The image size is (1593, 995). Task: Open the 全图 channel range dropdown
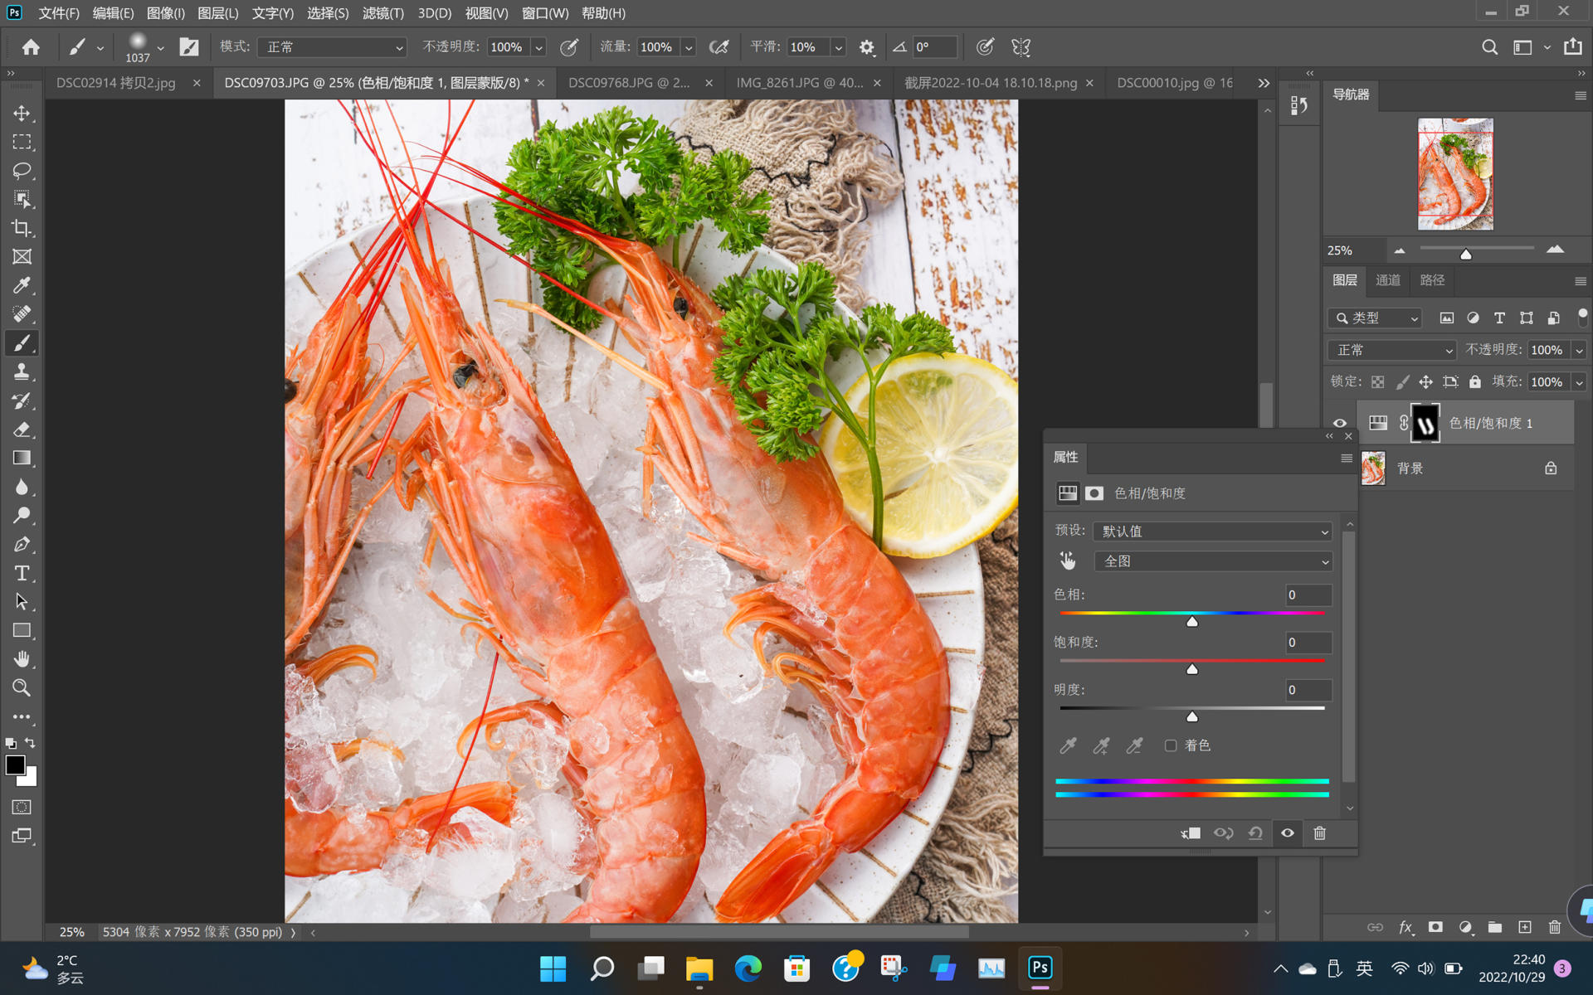(1212, 561)
